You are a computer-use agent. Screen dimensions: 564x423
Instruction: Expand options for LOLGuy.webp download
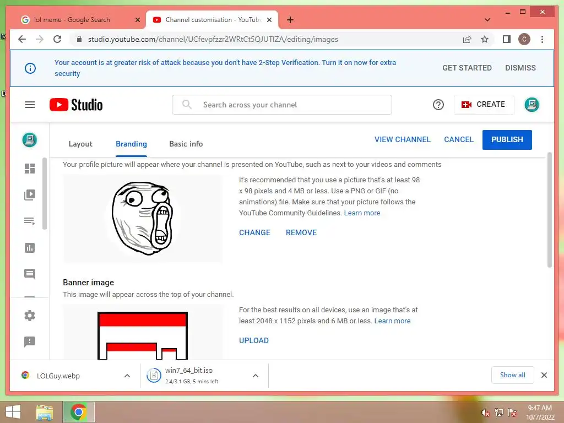coord(127,376)
